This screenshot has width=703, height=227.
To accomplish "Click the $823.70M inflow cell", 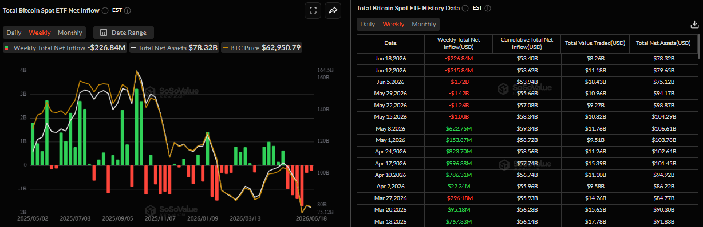I will point(458,152).
